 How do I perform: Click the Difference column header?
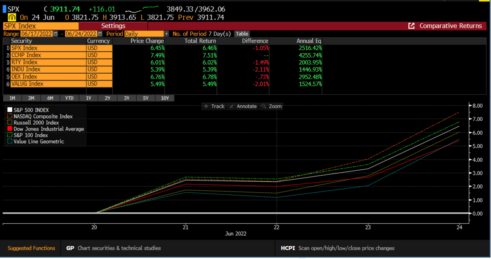[x=255, y=41]
